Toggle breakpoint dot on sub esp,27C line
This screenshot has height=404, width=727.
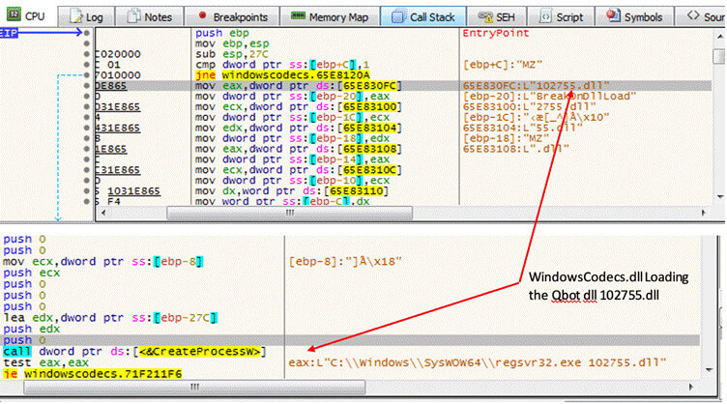coord(86,54)
